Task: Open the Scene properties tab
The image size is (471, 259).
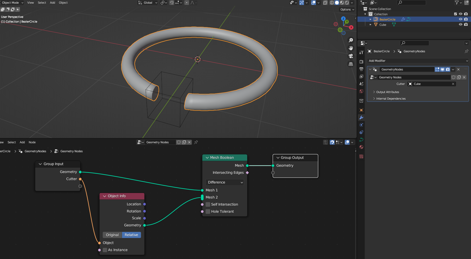Action: [x=361, y=84]
